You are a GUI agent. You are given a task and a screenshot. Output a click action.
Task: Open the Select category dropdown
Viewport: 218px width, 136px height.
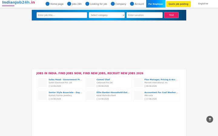pyautogui.click(x=107, y=15)
